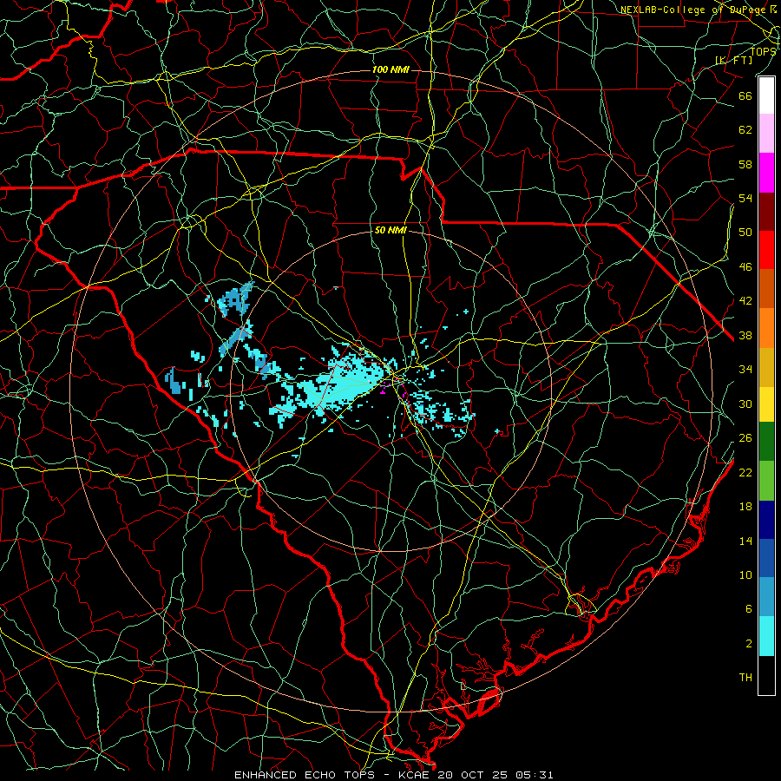
Task: Click the 58 legend value
Action: (745, 164)
